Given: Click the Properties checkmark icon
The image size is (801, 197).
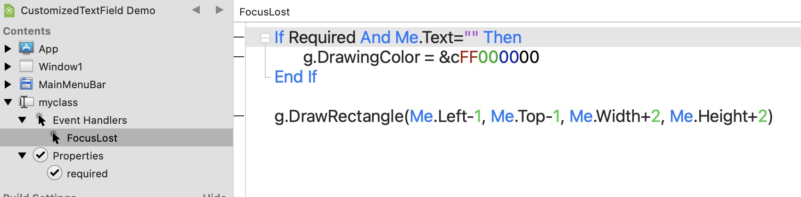Looking at the screenshot, I should (x=41, y=155).
